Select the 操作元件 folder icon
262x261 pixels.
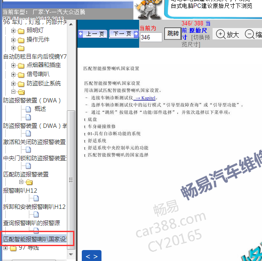(21, 40)
